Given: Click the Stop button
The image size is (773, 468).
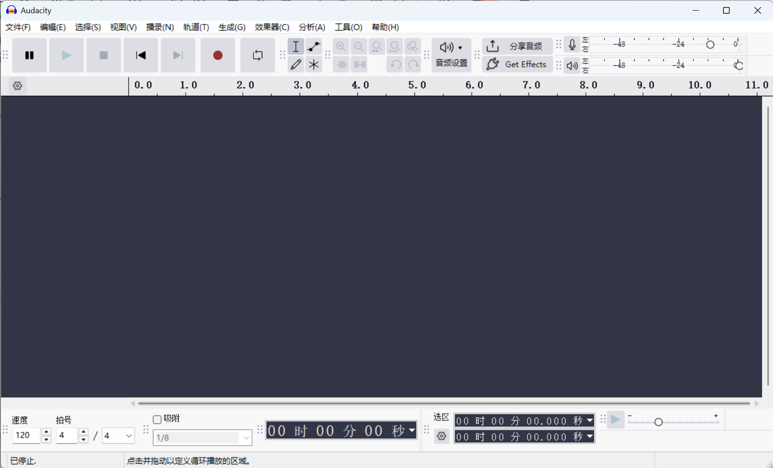Looking at the screenshot, I should coord(103,55).
